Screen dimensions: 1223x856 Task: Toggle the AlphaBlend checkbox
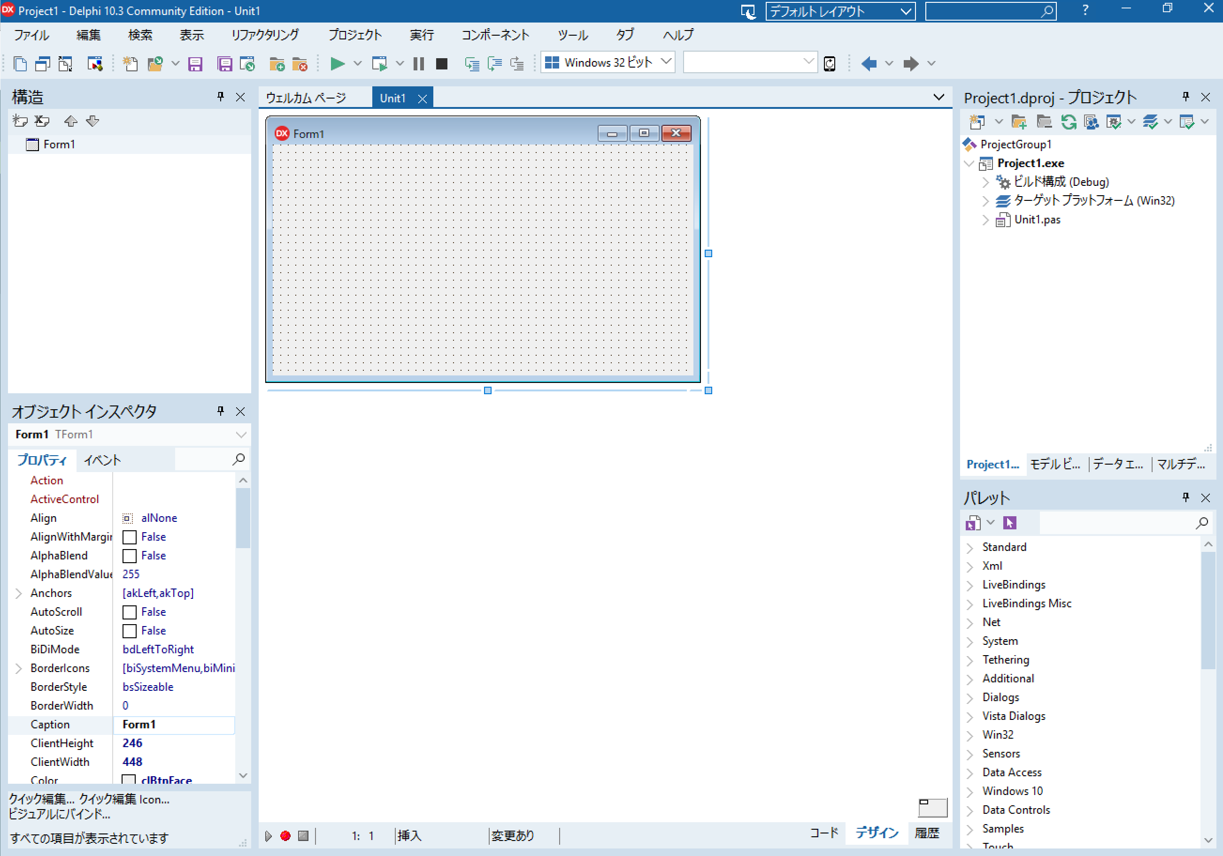pos(130,556)
